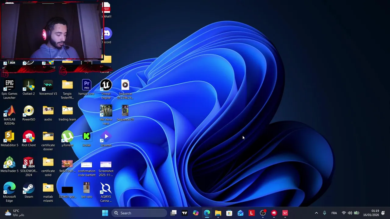
Task: Select the matlab mlawhi folder
Action: (x=48, y=193)
